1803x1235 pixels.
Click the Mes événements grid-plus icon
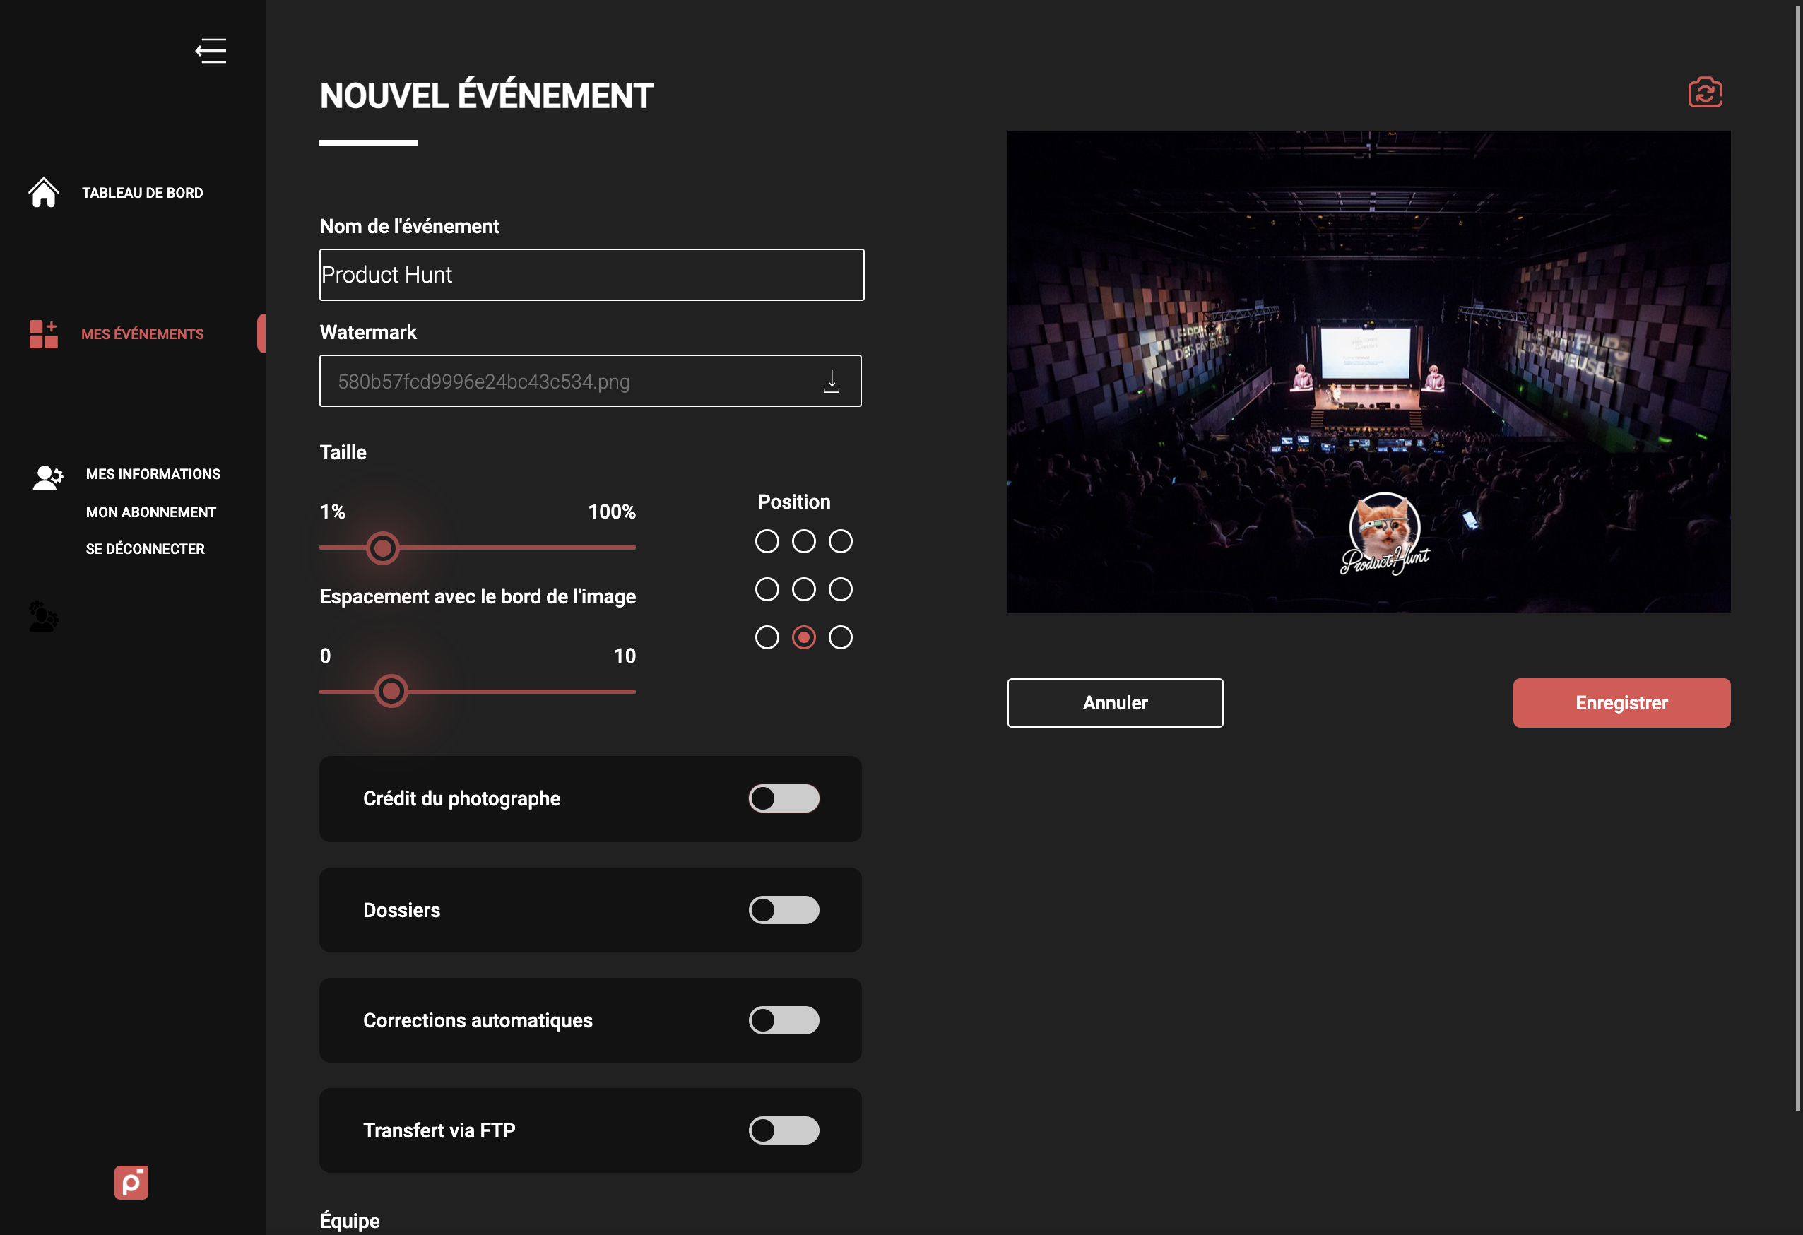pos(43,334)
